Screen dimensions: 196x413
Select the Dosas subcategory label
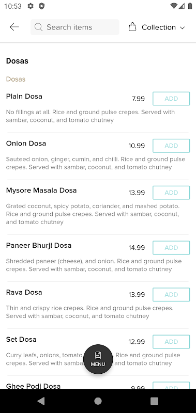[x=16, y=79]
